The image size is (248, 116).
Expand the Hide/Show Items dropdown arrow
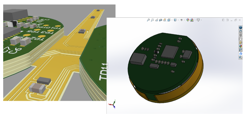point(185,20)
